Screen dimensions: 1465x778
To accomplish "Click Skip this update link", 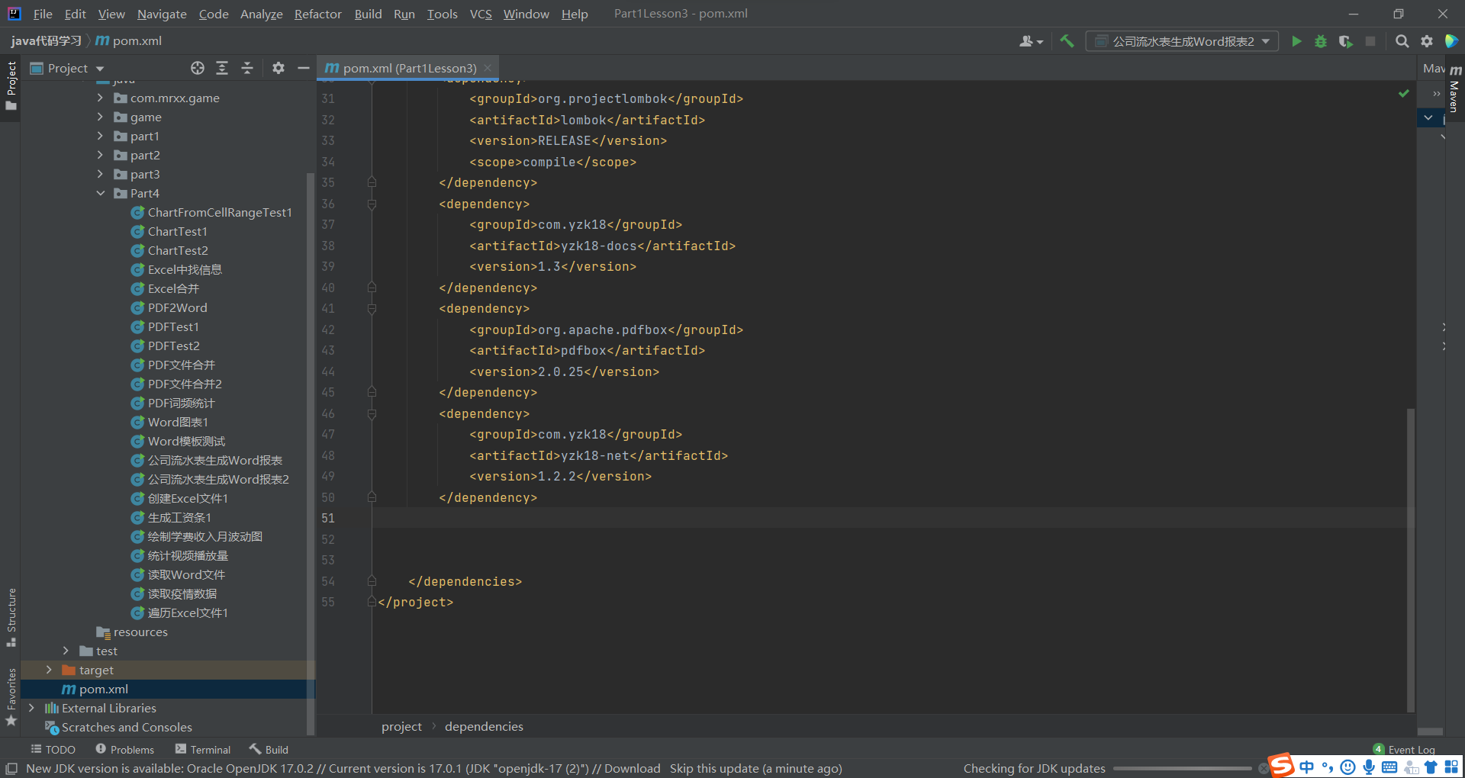I will (714, 768).
